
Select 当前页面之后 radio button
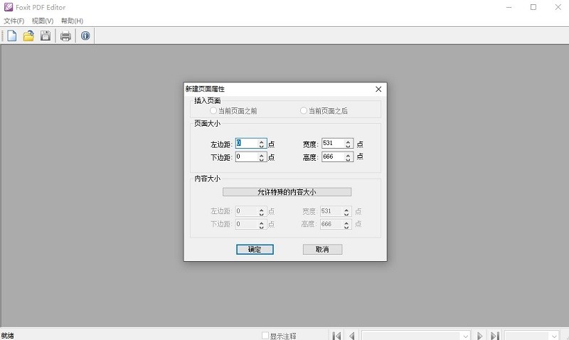point(304,111)
